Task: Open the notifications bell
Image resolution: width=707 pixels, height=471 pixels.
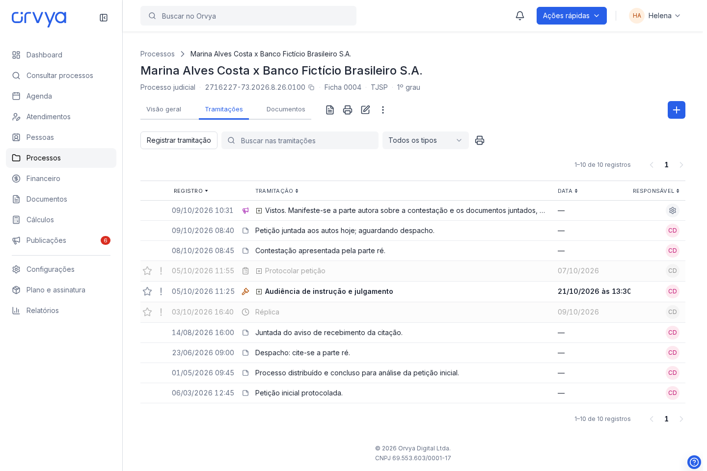Action: pyautogui.click(x=520, y=16)
